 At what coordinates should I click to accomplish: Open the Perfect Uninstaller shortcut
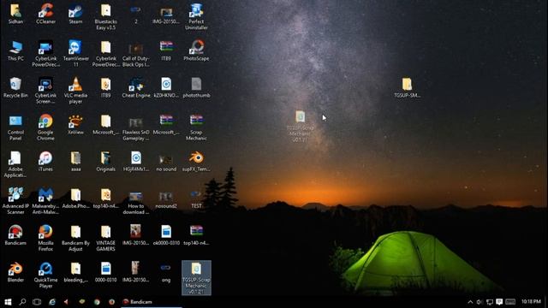coord(196,17)
